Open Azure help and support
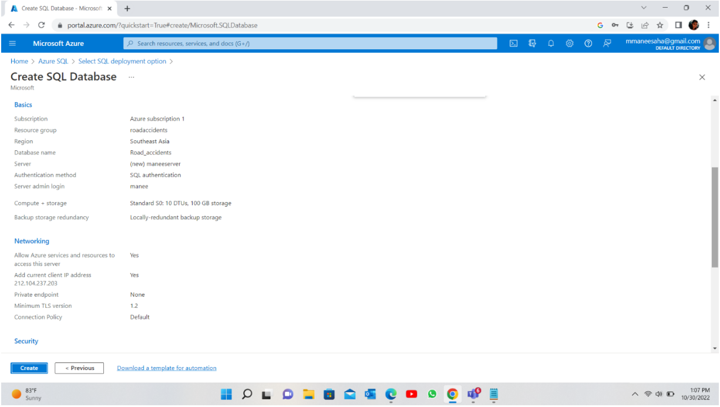720x407 pixels. tap(588, 43)
